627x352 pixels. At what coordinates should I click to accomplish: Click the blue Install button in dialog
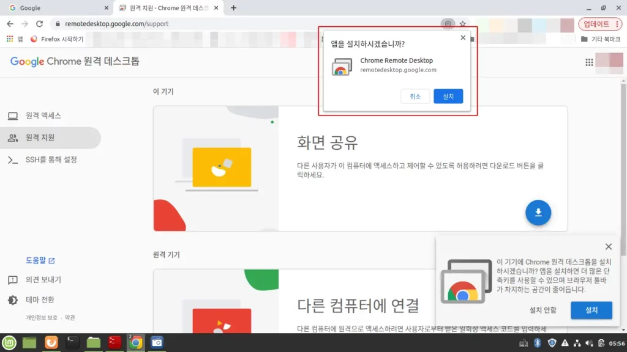448,96
